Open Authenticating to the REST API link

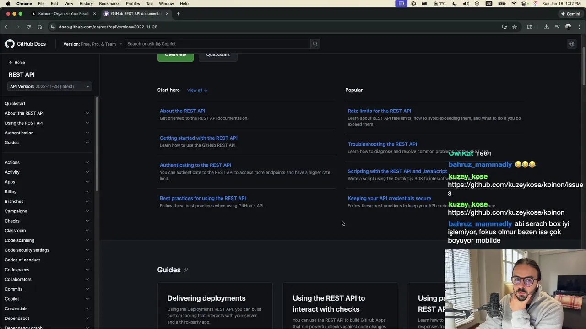pyautogui.click(x=195, y=165)
